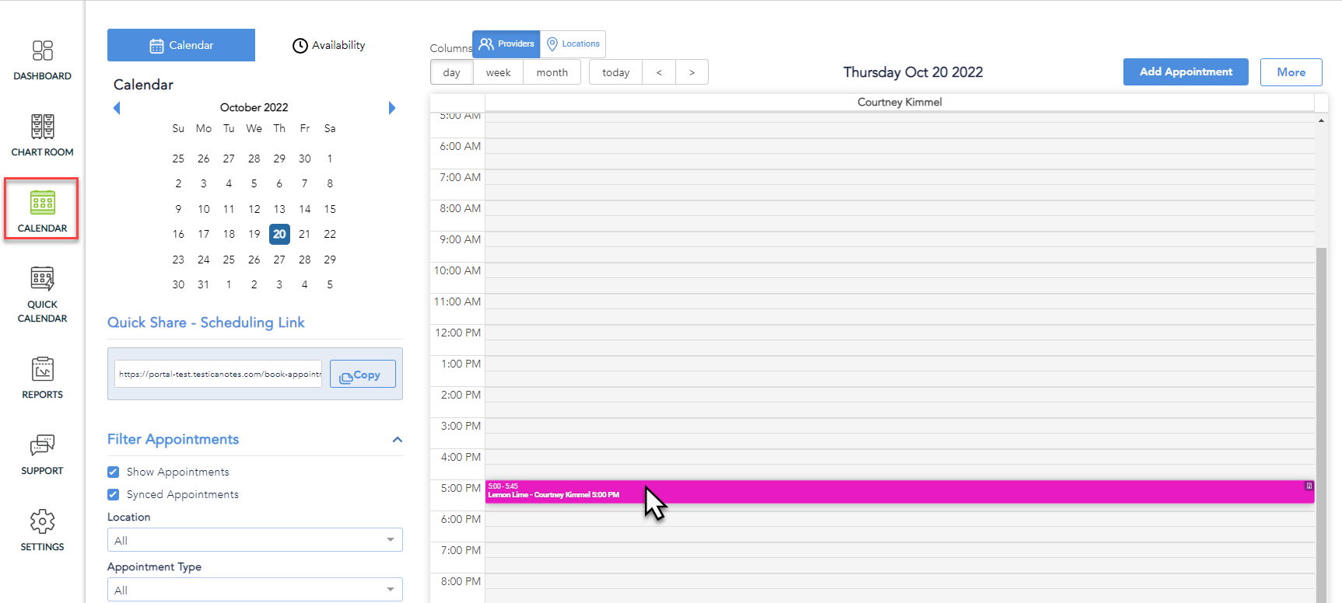
Task: Go to next month in mini calendar
Action: [392, 108]
